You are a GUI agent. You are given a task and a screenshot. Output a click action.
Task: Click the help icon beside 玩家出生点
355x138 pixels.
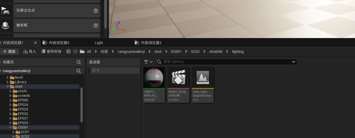pyautogui.click(x=96, y=11)
